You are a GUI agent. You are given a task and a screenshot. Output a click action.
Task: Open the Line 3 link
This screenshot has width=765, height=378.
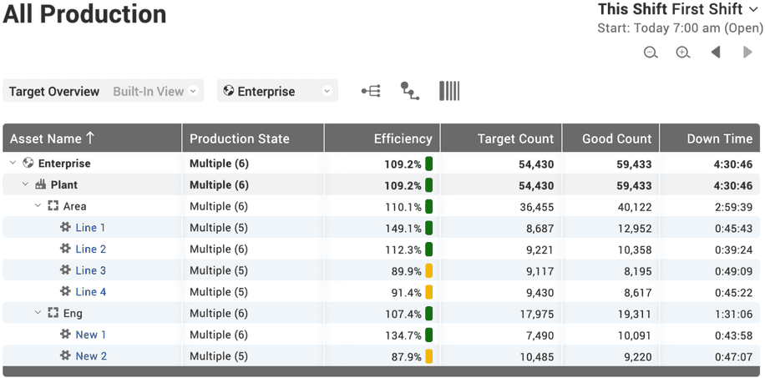point(90,270)
